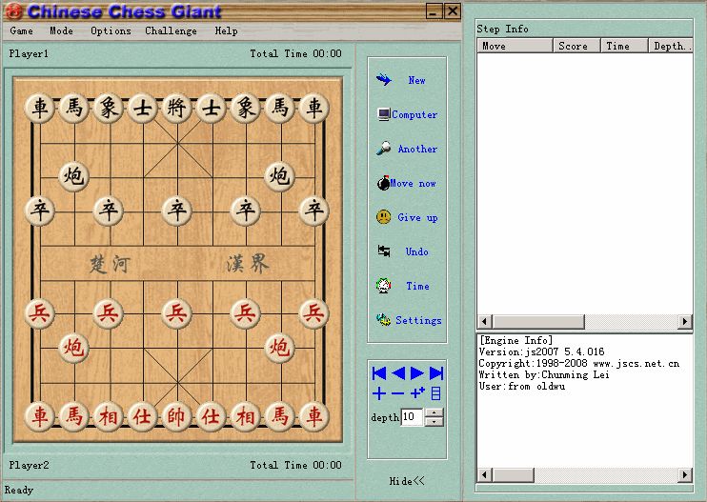The width and height of the screenshot is (707, 502).
Task: Click the Move now bomb icon
Action: 383,183
